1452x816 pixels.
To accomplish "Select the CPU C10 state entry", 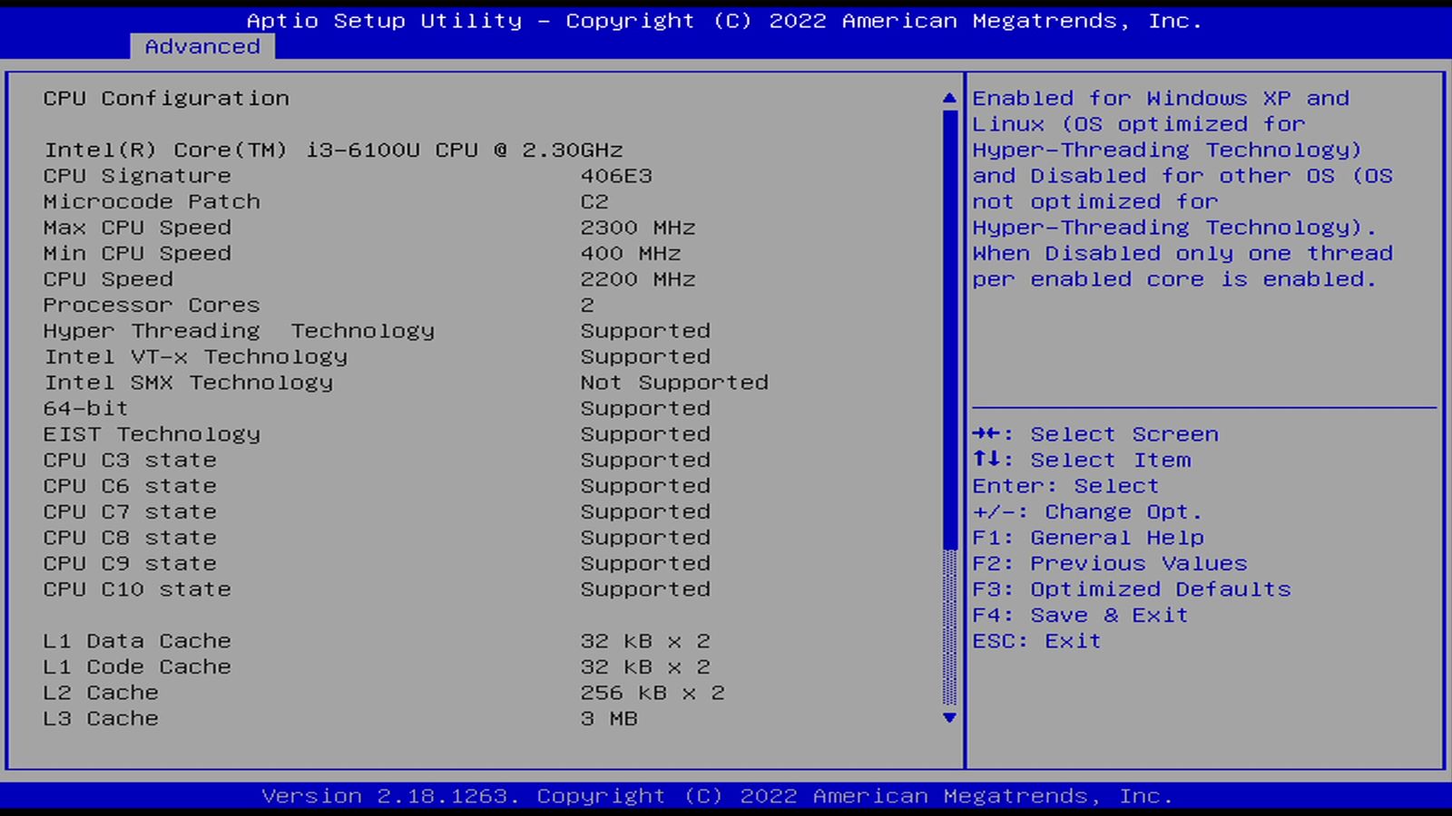I will 137,589.
